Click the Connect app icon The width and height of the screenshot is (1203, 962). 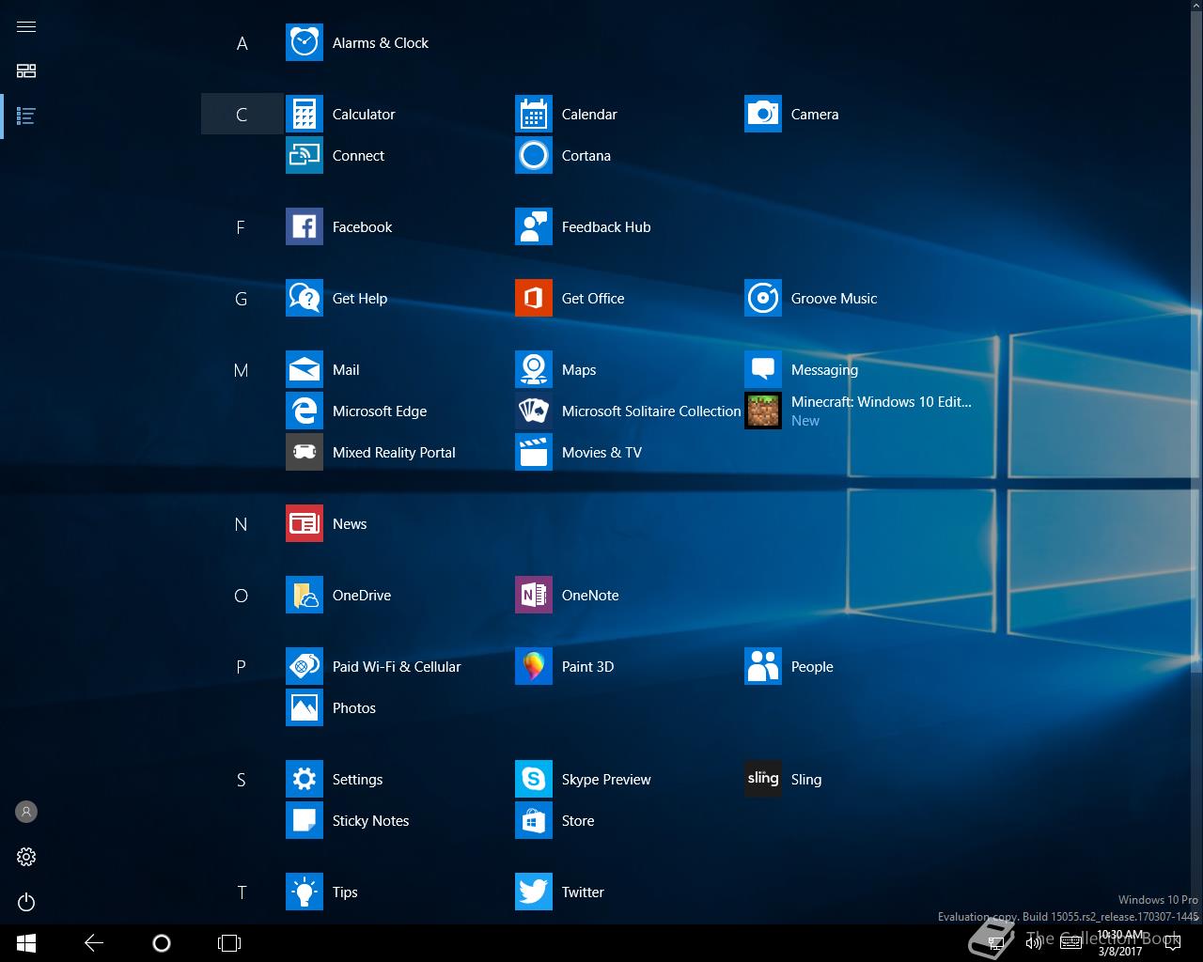pyautogui.click(x=305, y=155)
